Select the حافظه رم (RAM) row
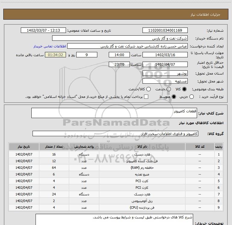 tap(116, 168)
